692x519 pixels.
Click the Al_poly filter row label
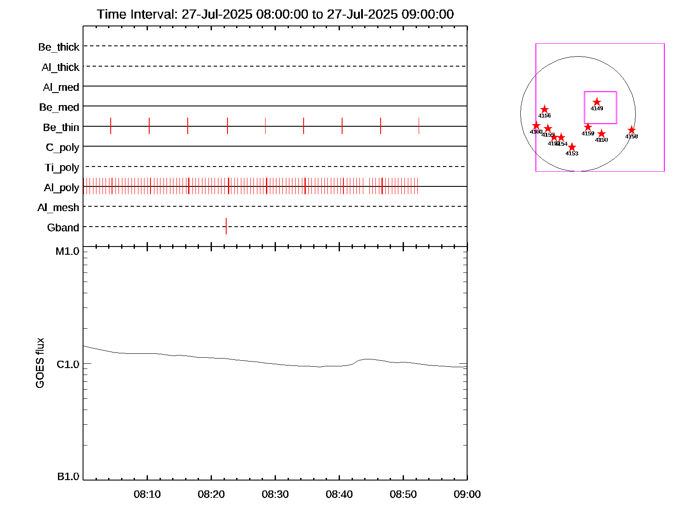(x=61, y=188)
